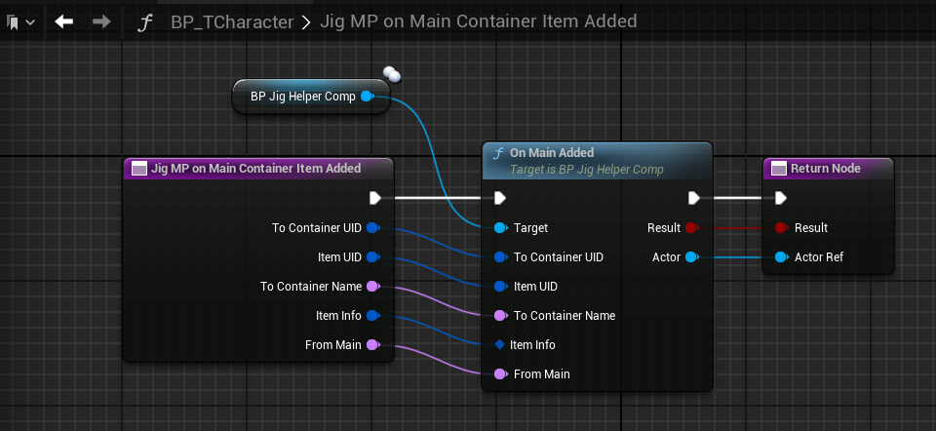This screenshot has width=936, height=431.
Task: Click the red Result output pin on On Main Added
Action: click(x=691, y=227)
